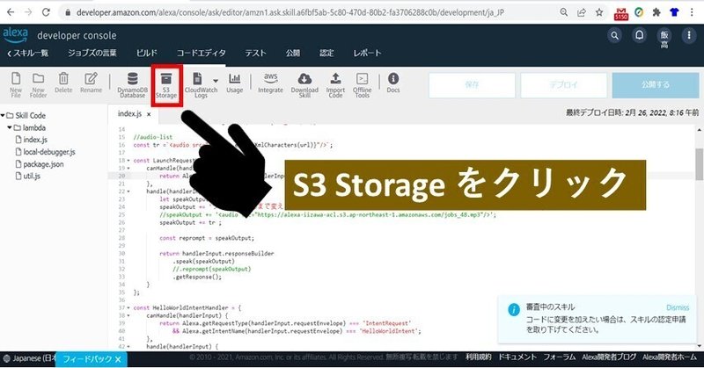Bookmark this page with the star icon

point(599,12)
